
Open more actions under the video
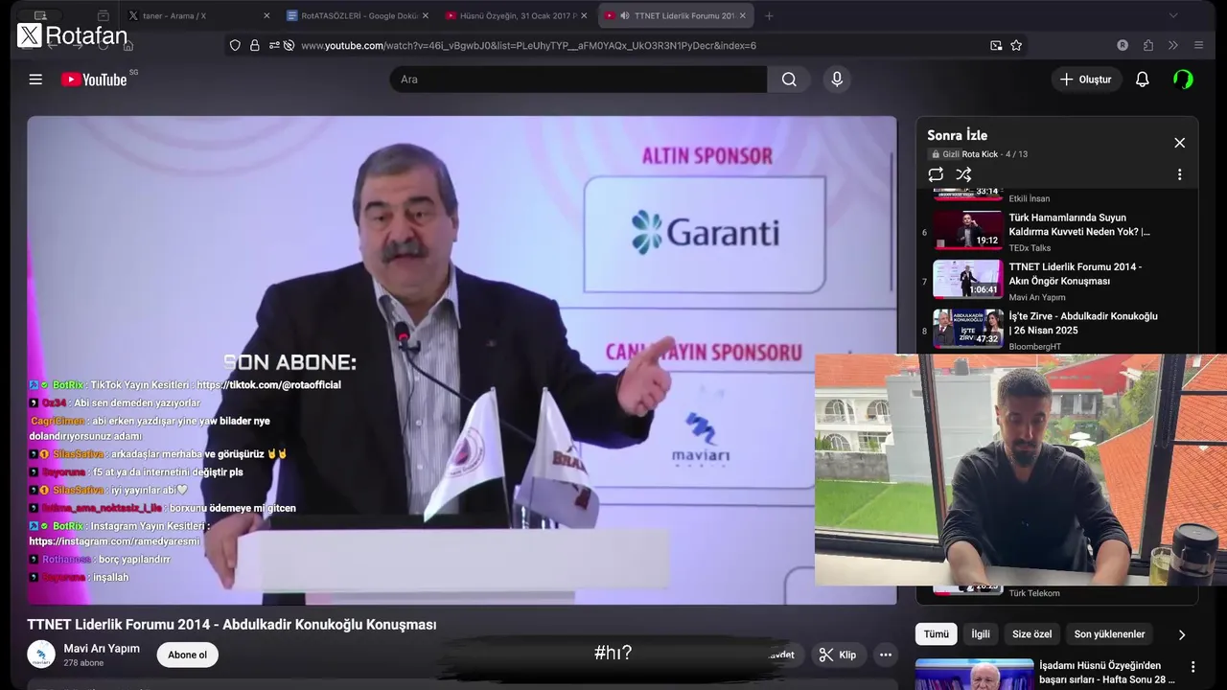tap(886, 655)
